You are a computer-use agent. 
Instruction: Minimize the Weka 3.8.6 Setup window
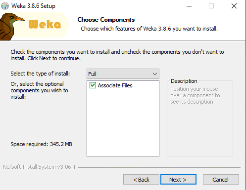(189, 6)
